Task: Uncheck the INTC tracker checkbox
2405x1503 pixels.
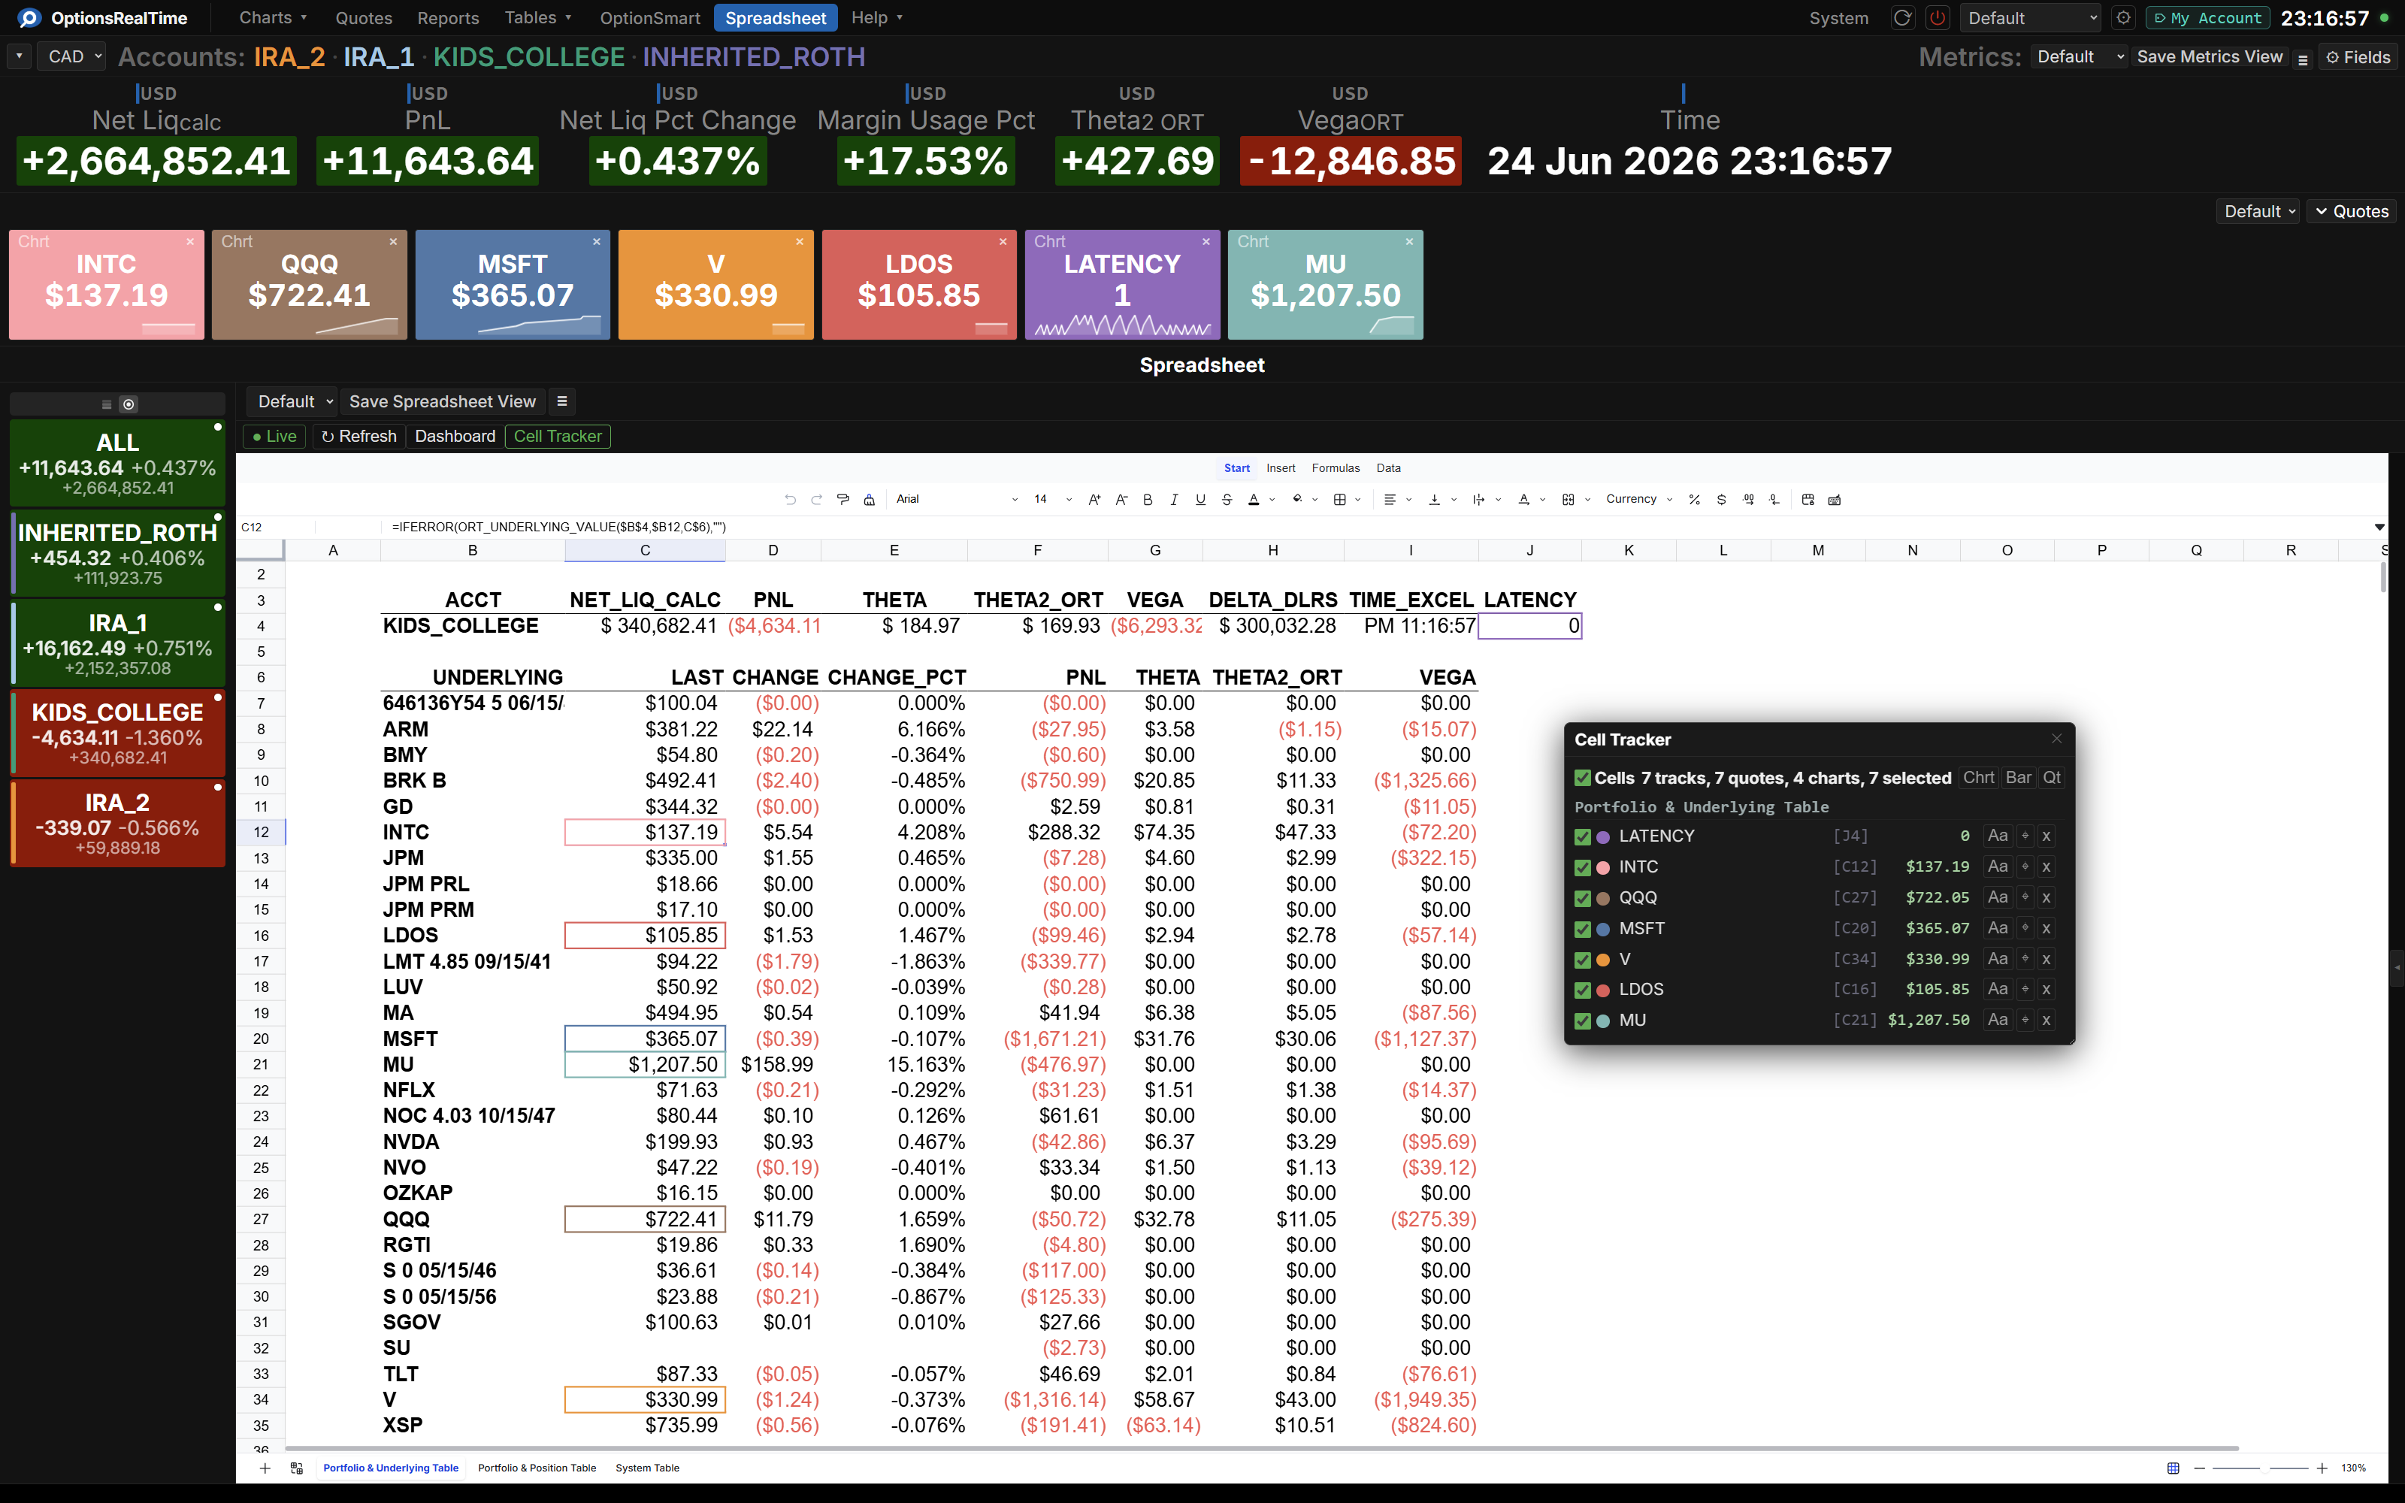Action: 1583,868
